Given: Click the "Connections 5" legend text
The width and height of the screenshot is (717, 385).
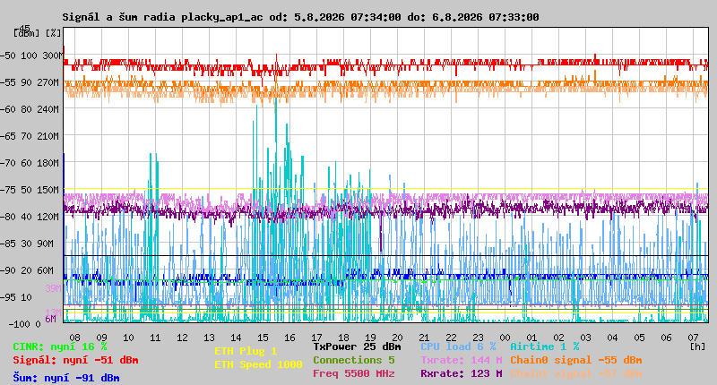Looking at the screenshot, I should coord(354,360).
